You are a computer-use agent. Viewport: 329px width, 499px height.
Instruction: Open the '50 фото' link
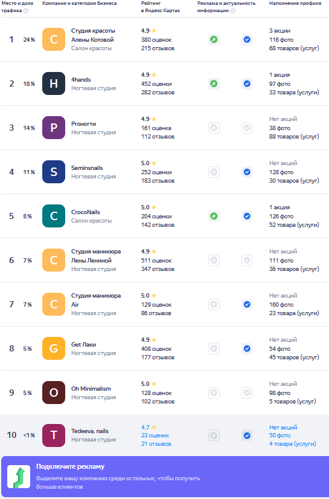click(x=279, y=435)
